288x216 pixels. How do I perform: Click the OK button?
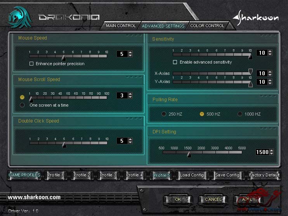[x=178, y=199]
